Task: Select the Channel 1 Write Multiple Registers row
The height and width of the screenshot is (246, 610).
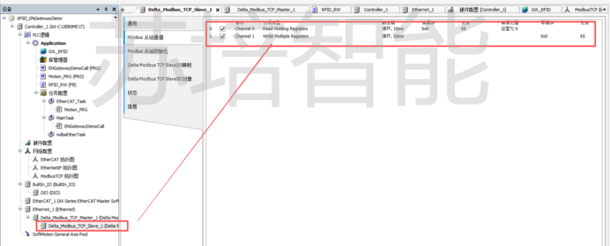Action: (x=286, y=36)
